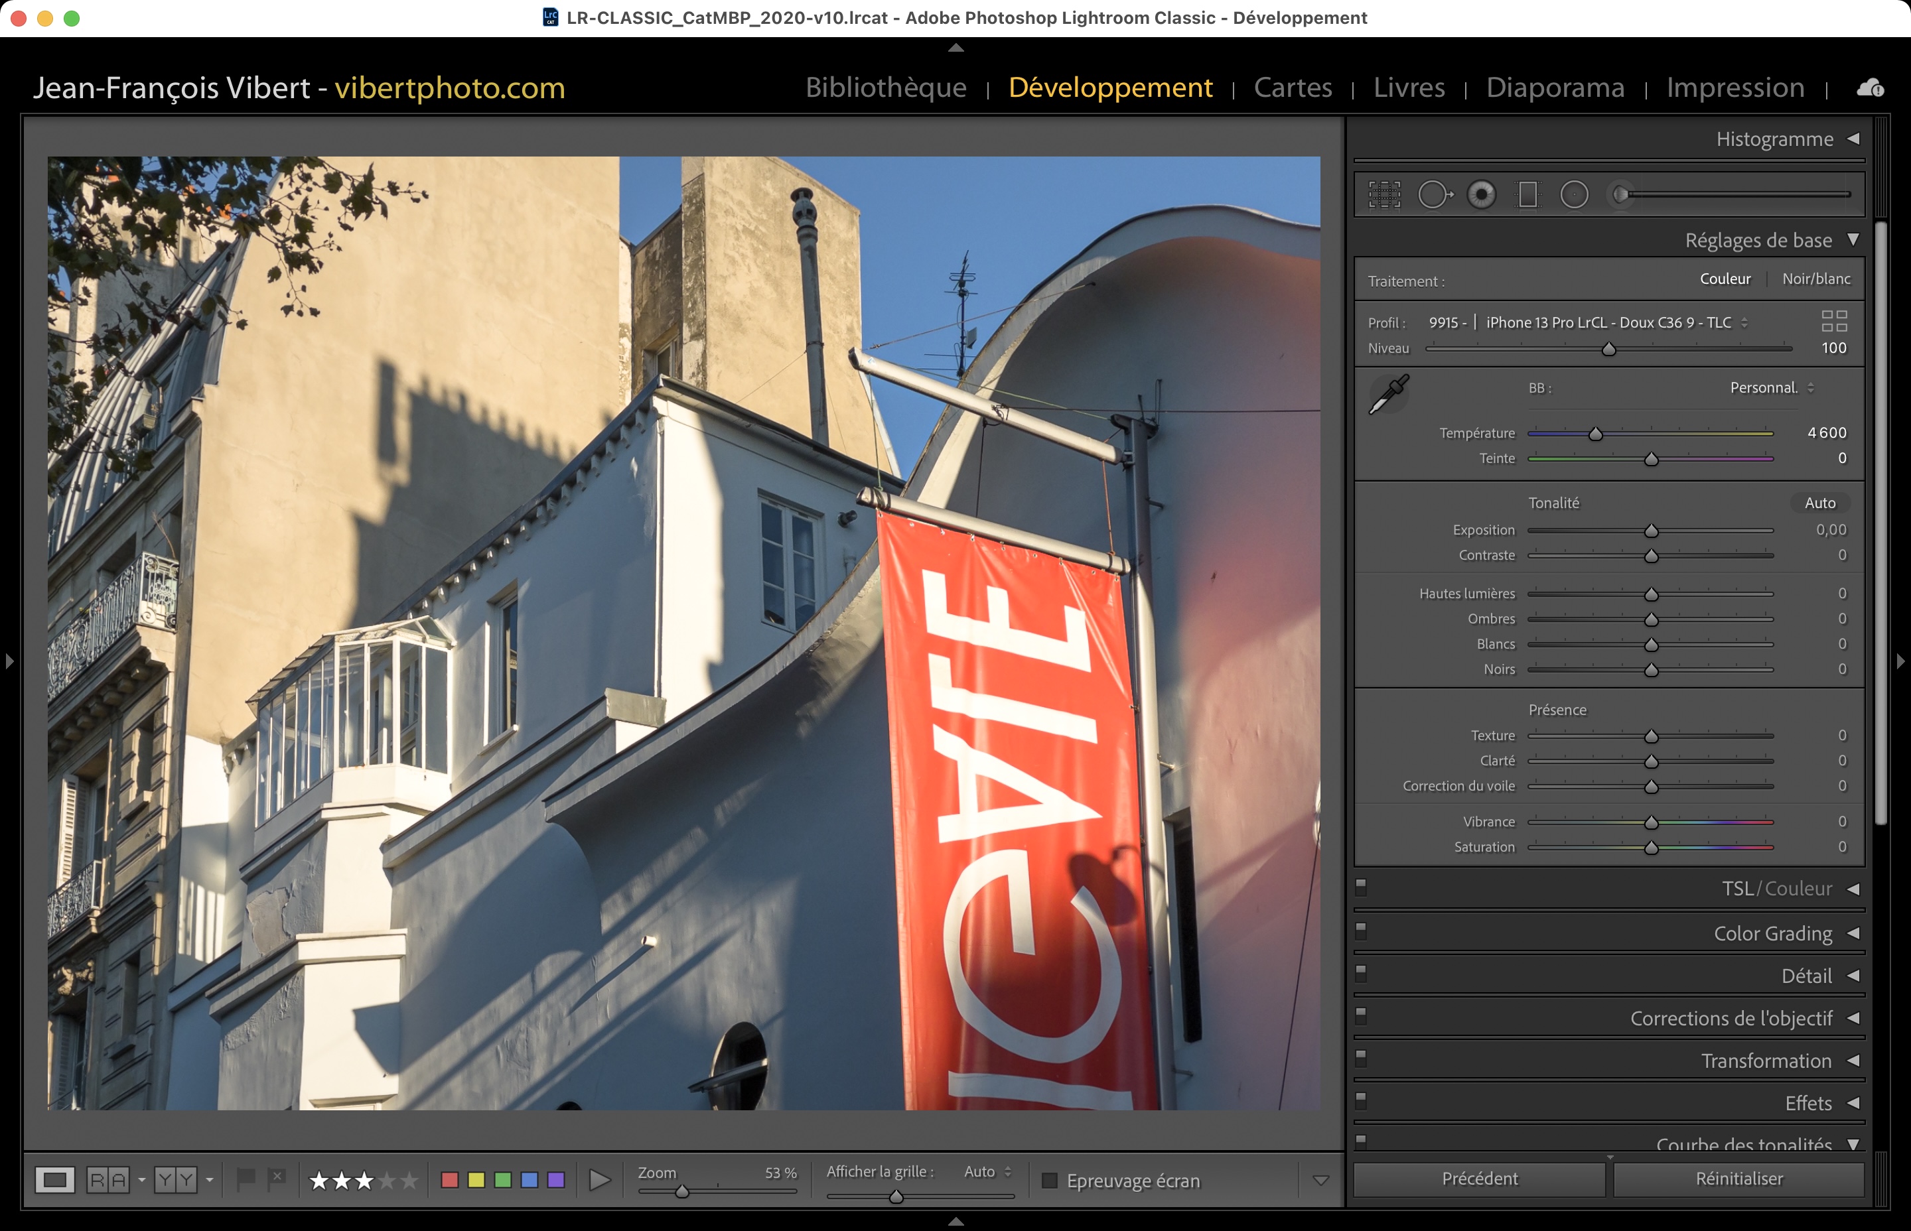Select the Graduated filter tool
Screen dimensions: 1911x1231
(1528, 194)
